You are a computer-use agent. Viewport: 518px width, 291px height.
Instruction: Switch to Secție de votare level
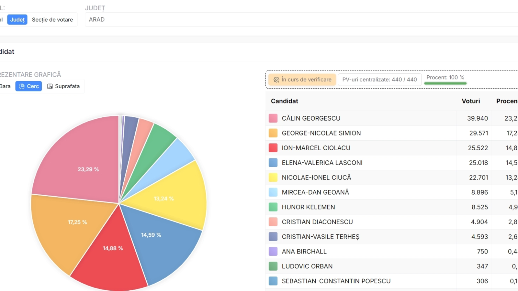pyautogui.click(x=52, y=20)
